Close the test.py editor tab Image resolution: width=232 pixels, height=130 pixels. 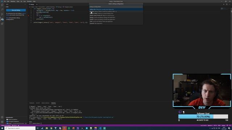[x=37, y=4]
